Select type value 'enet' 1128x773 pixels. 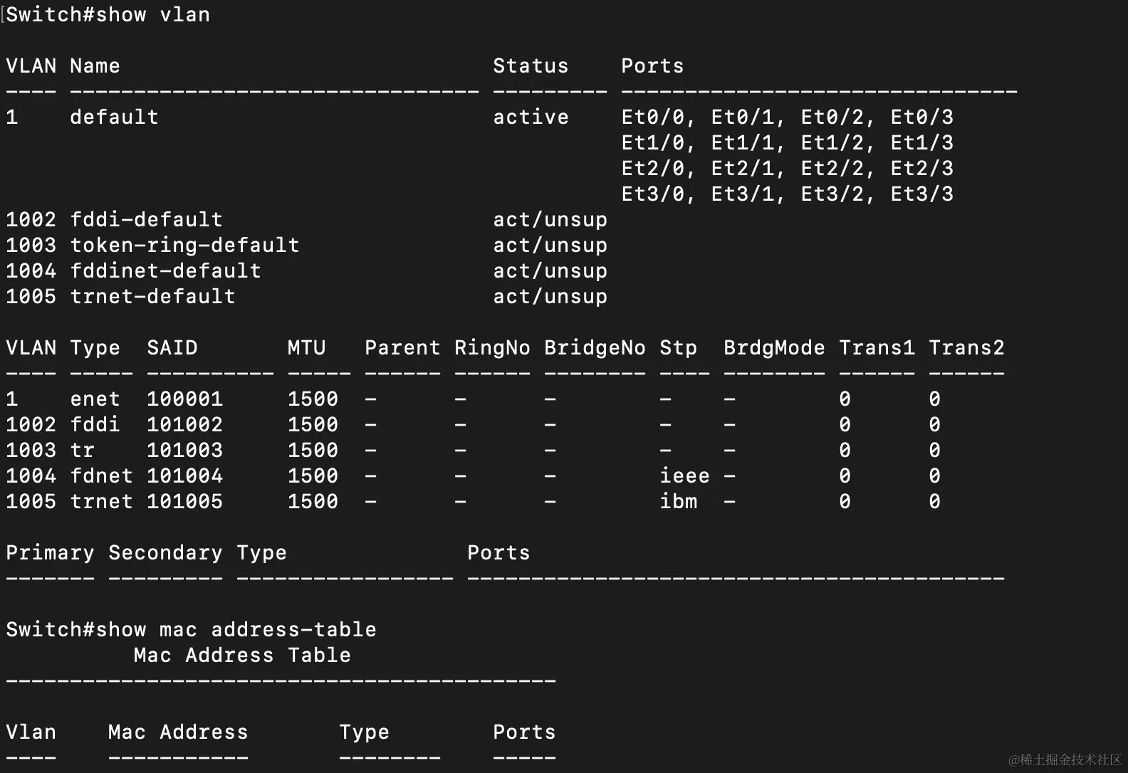[95, 399]
